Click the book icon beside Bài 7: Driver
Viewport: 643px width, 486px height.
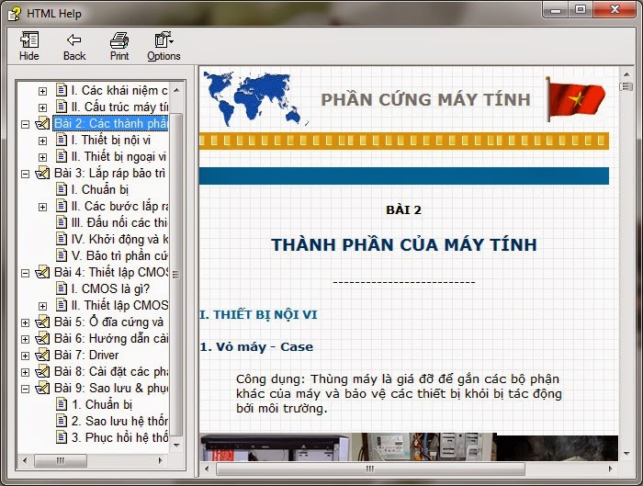(x=42, y=355)
